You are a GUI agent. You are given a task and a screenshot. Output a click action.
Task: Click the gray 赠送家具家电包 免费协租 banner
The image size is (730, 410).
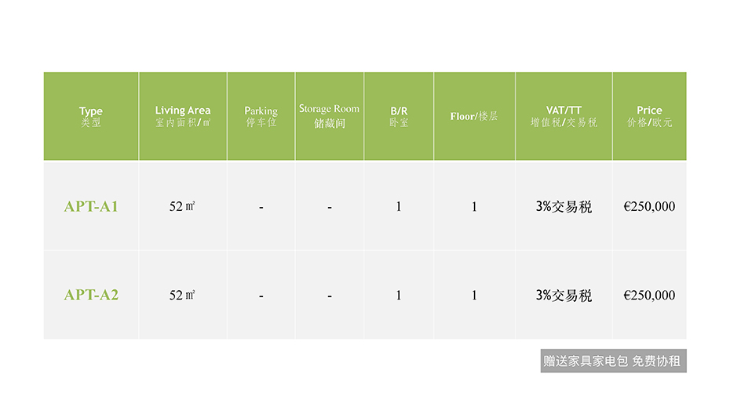(613, 361)
